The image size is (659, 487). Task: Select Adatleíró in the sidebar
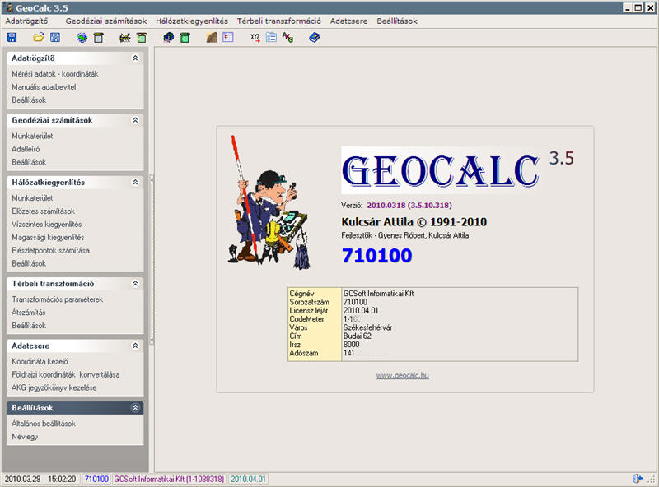tap(26, 149)
